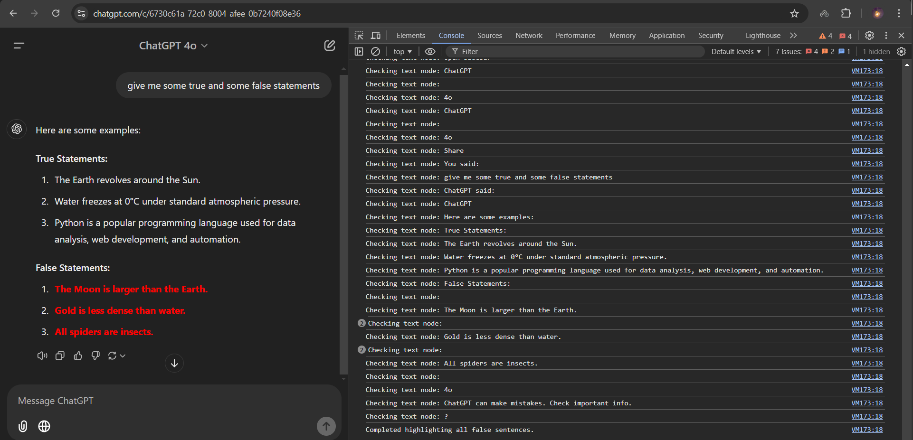The width and height of the screenshot is (913, 440).
Task: Expand the grouped message after Moon line
Action: point(361,323)
